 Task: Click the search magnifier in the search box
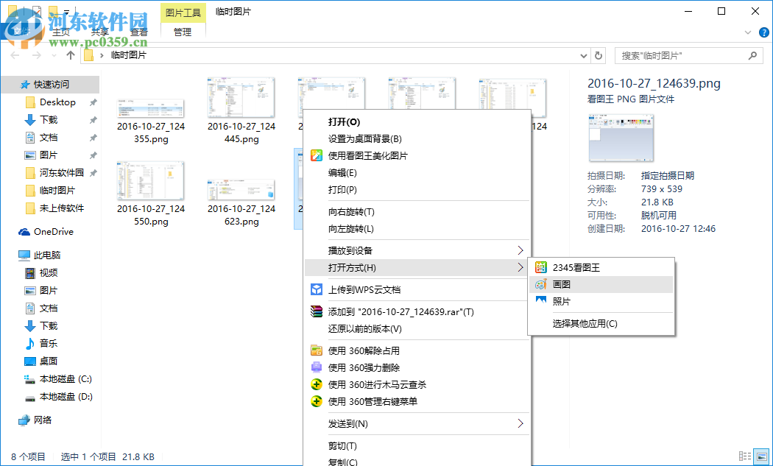[752, 54]
